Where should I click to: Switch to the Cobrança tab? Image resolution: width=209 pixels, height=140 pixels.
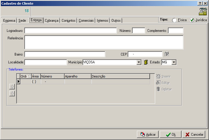point(52,21)
